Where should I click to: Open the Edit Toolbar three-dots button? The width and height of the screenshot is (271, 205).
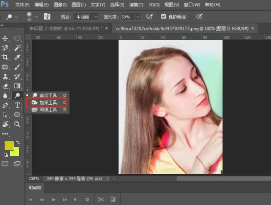(5, 134)
